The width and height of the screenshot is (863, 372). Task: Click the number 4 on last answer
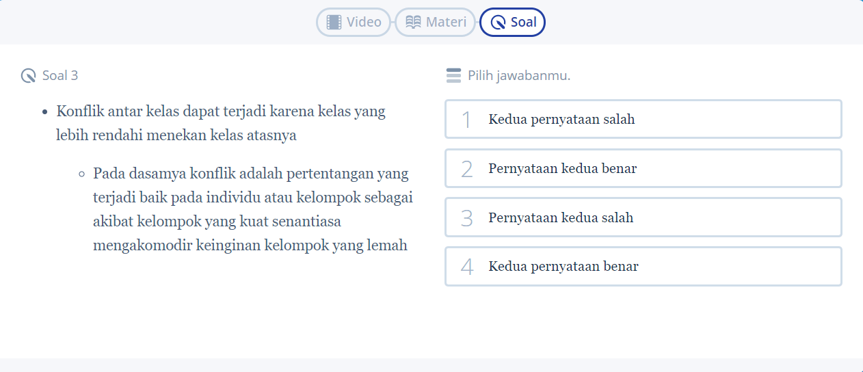(466, 267)
